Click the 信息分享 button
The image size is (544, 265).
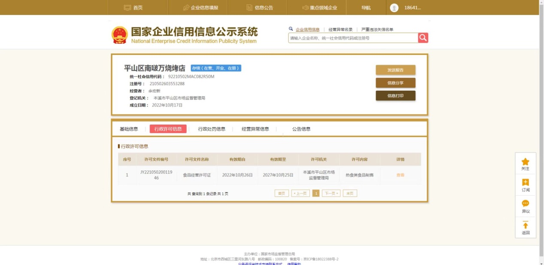pyautogui.click(x=395, y=83)
